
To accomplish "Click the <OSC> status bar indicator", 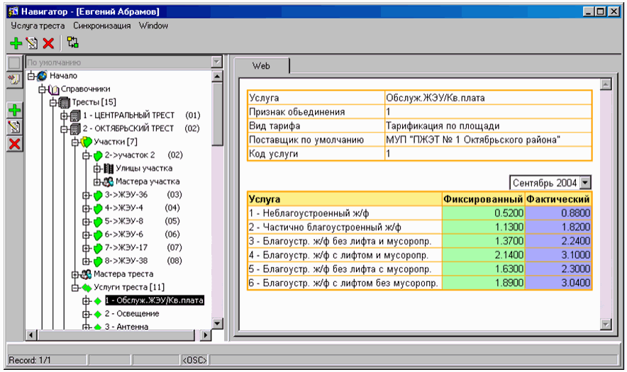I will 194,360.
